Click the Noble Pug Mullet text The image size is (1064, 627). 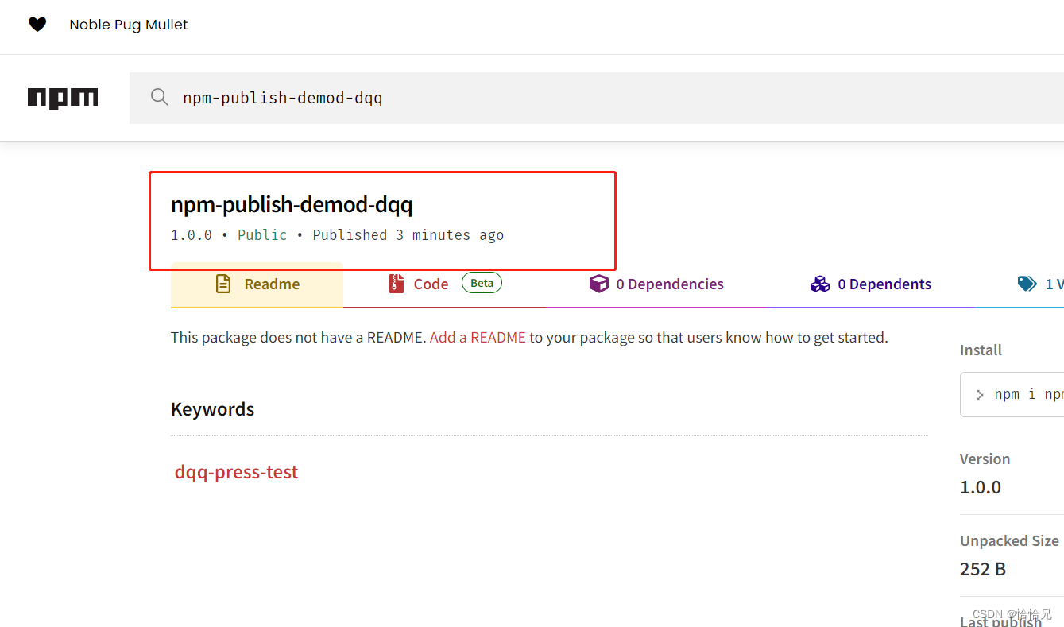[129, 25]
